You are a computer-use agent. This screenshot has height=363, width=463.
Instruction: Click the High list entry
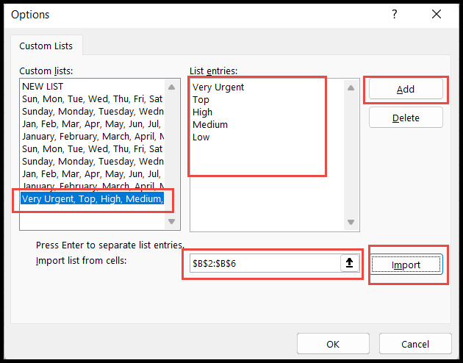coord(202,112)
